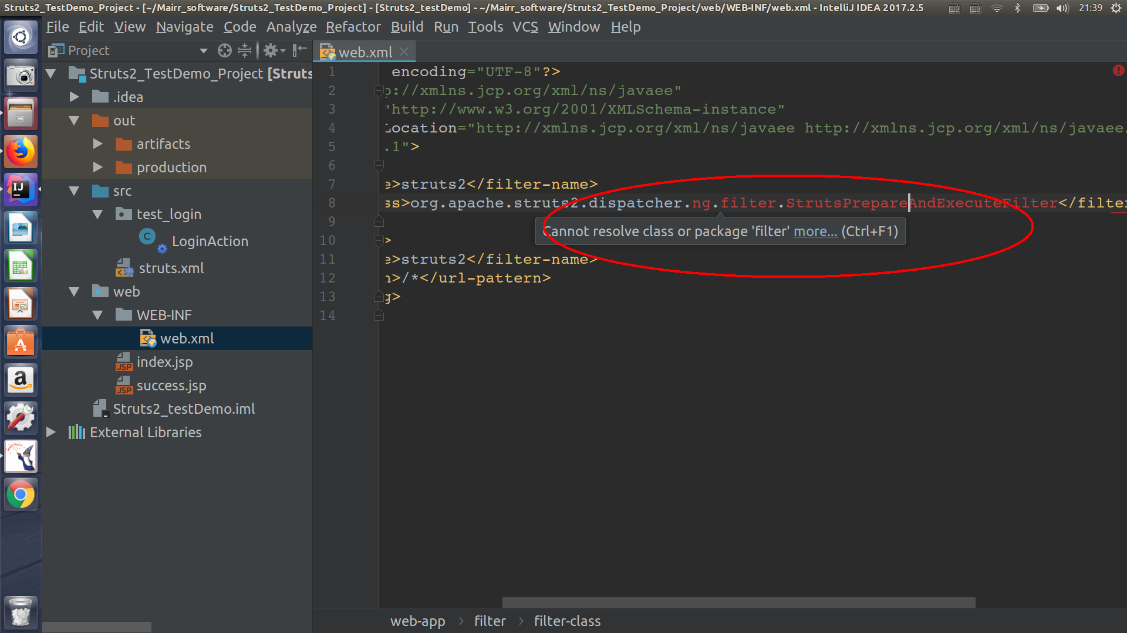
Task: Close the web.xml editor tab
Action: pos(404,52)
